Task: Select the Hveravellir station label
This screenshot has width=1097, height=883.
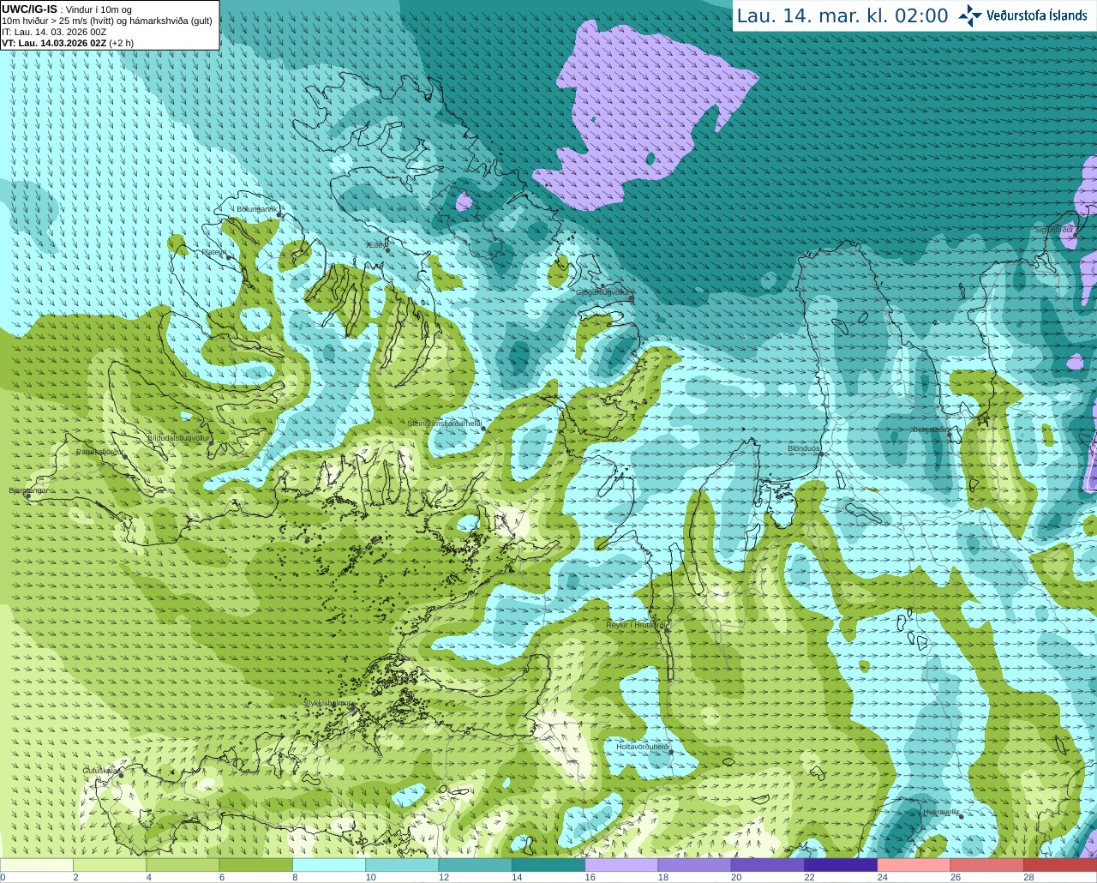Action: coord(942,811)
